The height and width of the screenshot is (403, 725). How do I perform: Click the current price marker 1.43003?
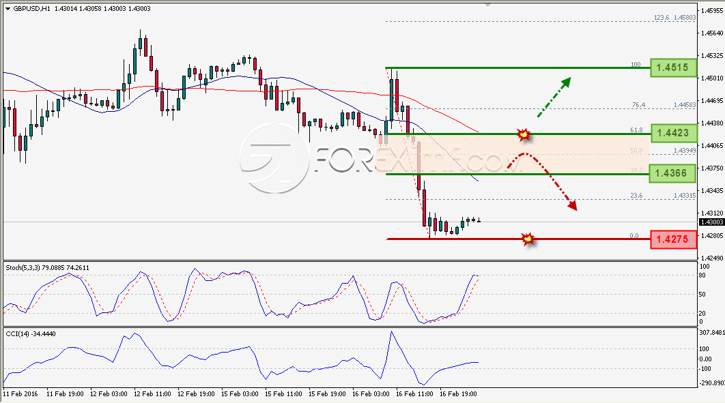(711, 222)
